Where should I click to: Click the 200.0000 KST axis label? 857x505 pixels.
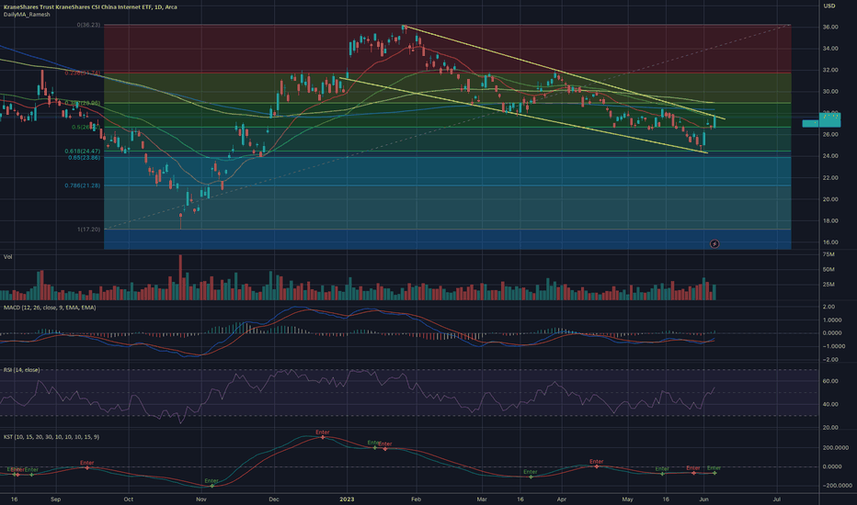(x=836, y=448)
